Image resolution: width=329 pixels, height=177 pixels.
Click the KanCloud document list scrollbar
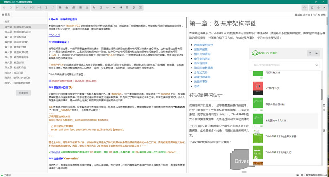(321, 95)
